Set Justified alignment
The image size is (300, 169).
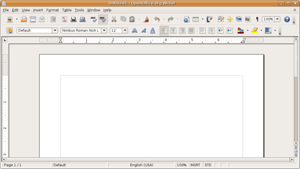pos(191,31)
